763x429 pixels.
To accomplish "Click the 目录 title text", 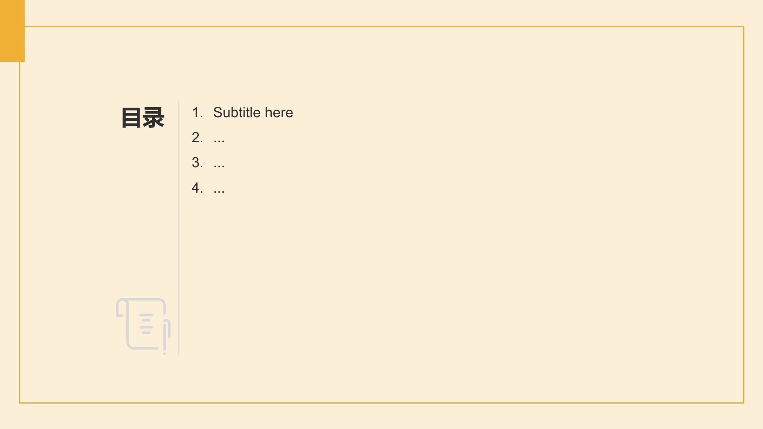I will (143, 118).
